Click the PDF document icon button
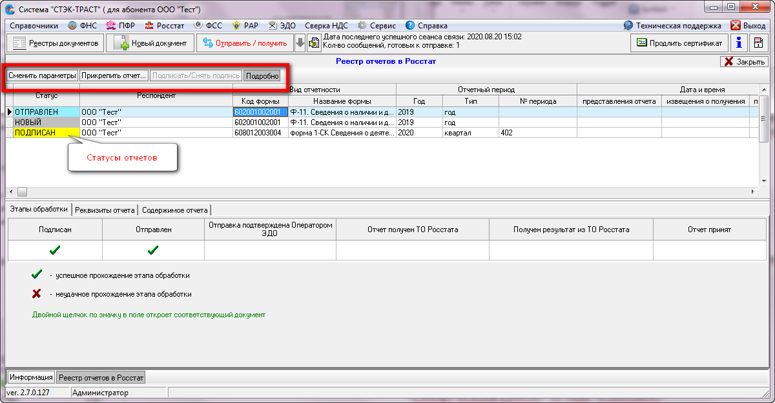 pos(758,43)
